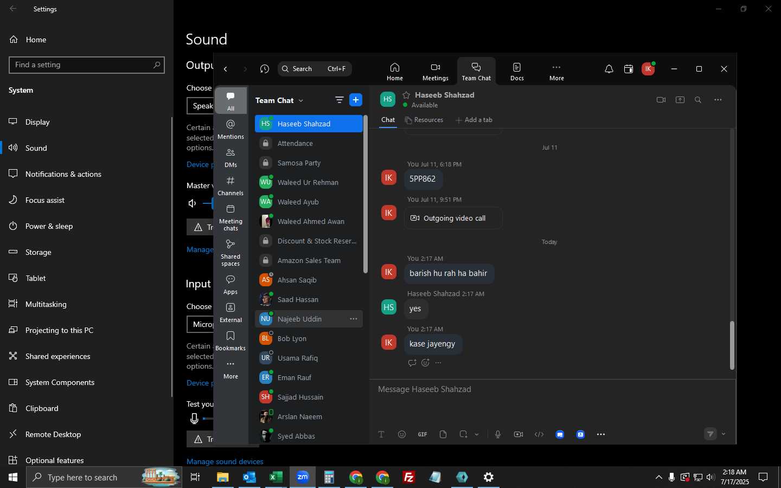The image size is (781, 488).
Task: Open the emoji picker in message composer
Action: [402, 434]
